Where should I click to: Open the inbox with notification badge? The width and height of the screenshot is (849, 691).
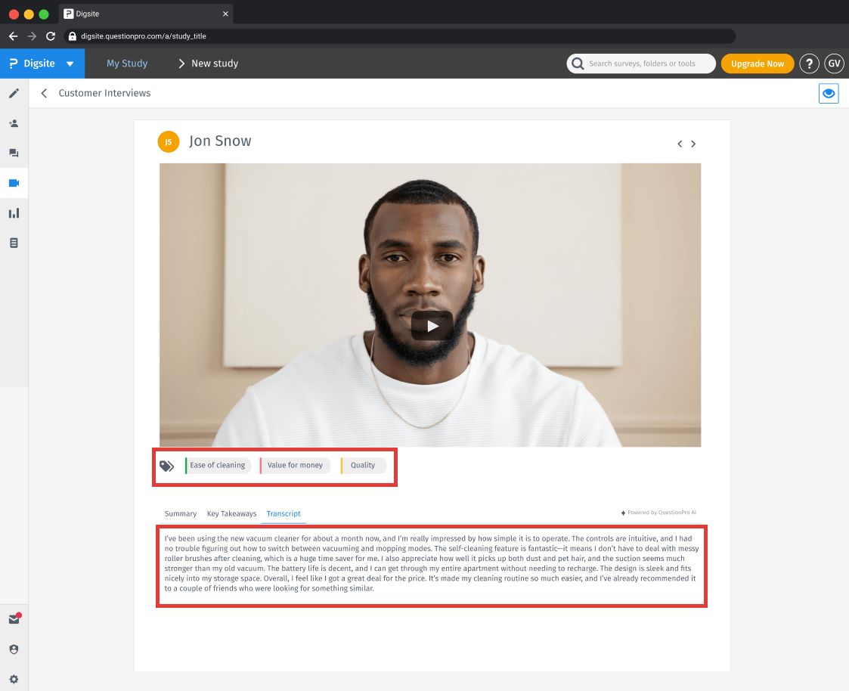(x=13, y=618)
